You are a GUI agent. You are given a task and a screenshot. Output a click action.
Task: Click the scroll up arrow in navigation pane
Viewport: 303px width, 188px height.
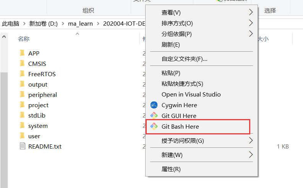click(x=4, y=37)
